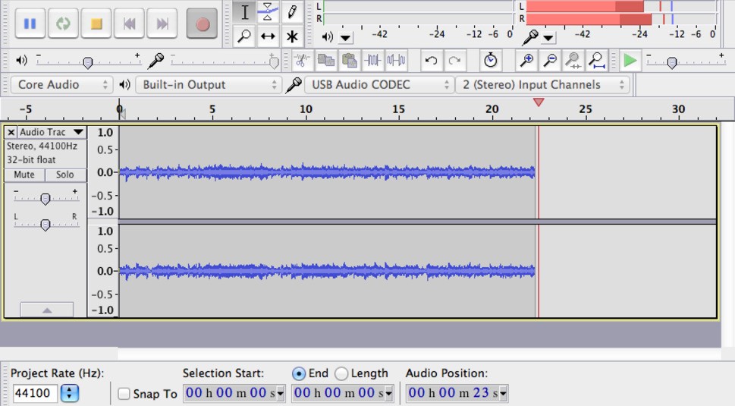735x406 pixels.
Task: Select the I-beam Selection tool
Action: (244, 11)
